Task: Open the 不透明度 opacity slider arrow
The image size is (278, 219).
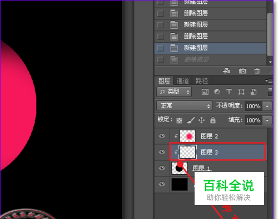Action: (x=267, y=106)
